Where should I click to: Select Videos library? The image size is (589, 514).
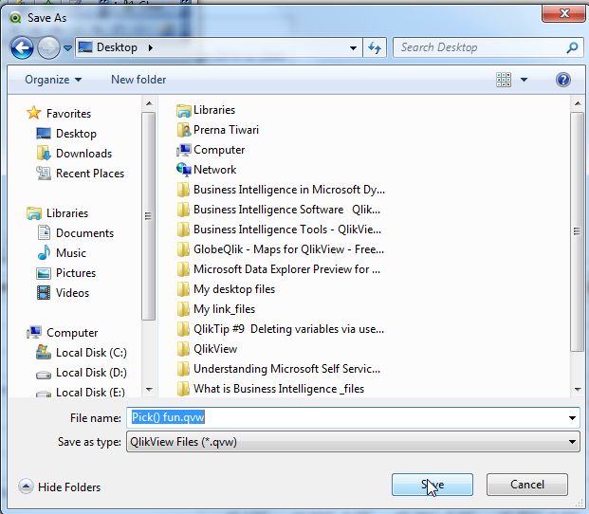[63, 292]
